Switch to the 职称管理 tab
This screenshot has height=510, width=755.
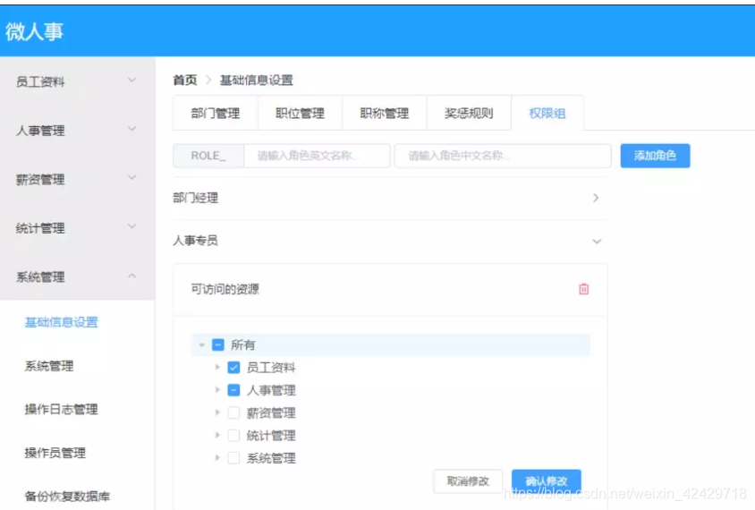[x=385, y=113]
